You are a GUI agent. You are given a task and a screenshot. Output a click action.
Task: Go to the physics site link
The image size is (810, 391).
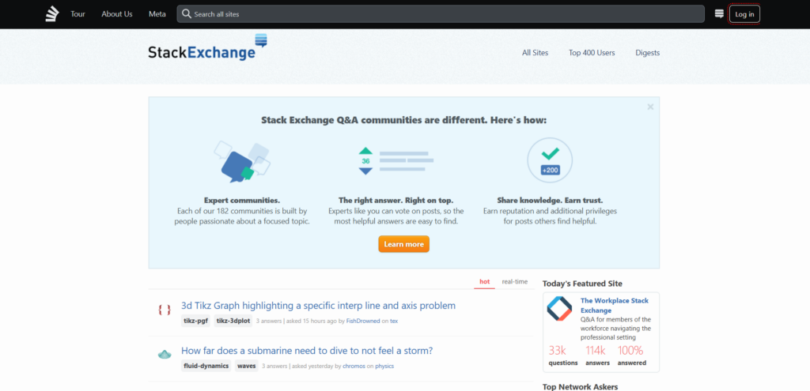click(384, 367)
